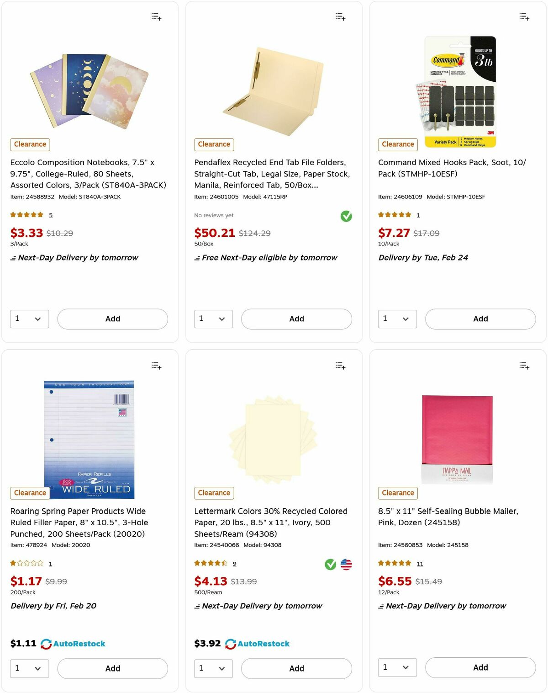This screenshot has height=693, width=548.
Task: Click the AutoRestock icon for Lettermark colored paper
Action: 230,643
